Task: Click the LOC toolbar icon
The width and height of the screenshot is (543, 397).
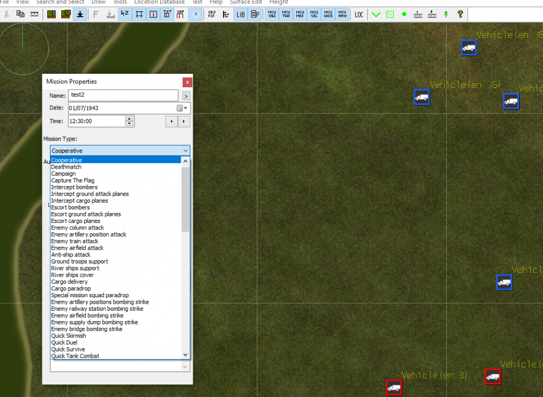Action: pos(359,14)
